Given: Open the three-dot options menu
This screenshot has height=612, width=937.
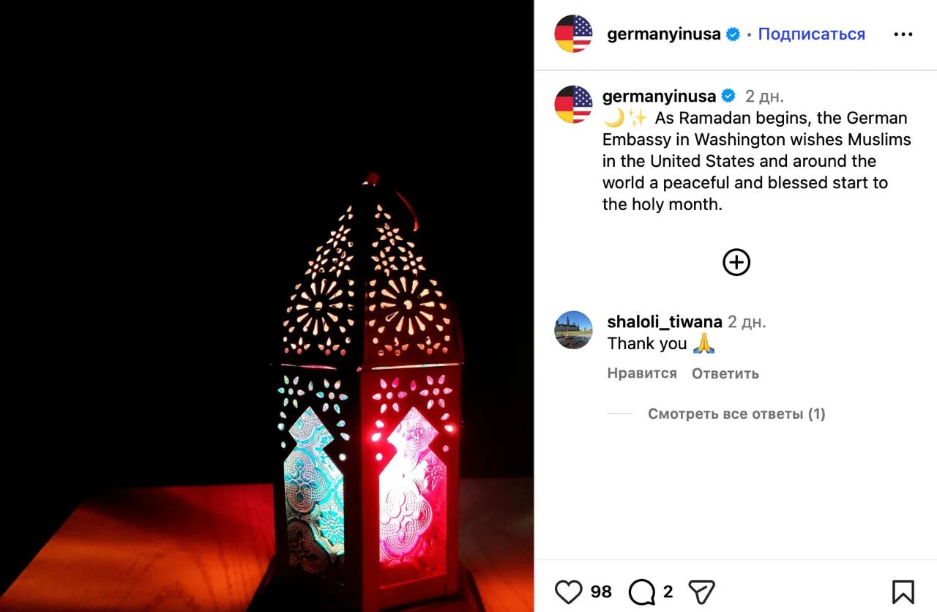Looking at the screenshot, I should click(903, 34).
